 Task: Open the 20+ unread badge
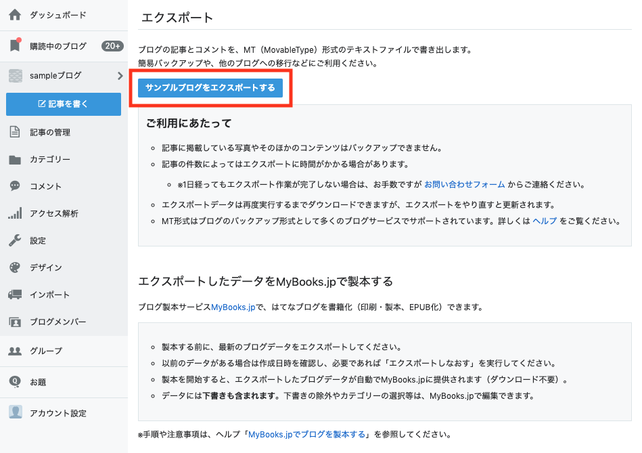(112, 46)
